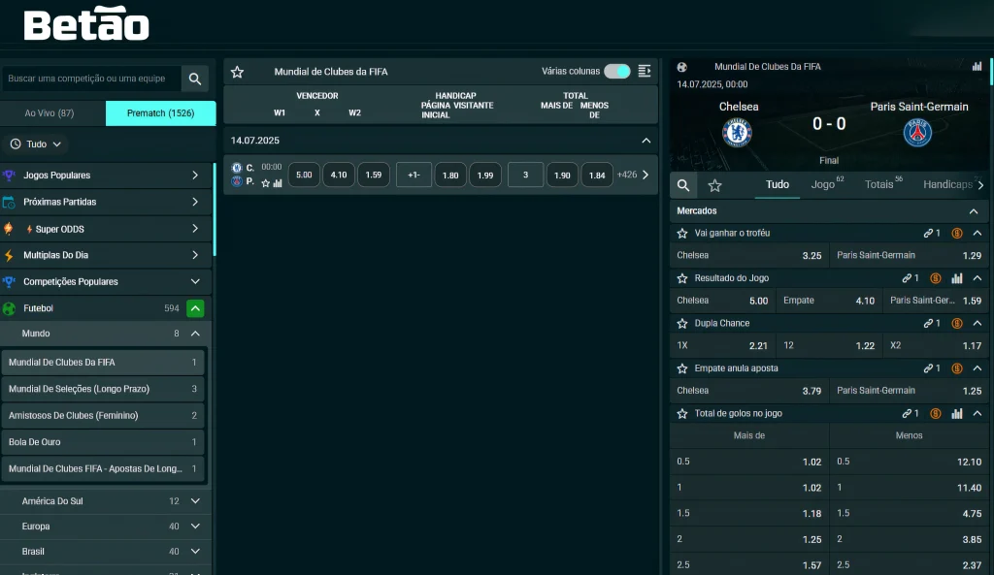Select handicap odds 1.80 in match row
Screen dimensions: 994x575
point(450,175)
